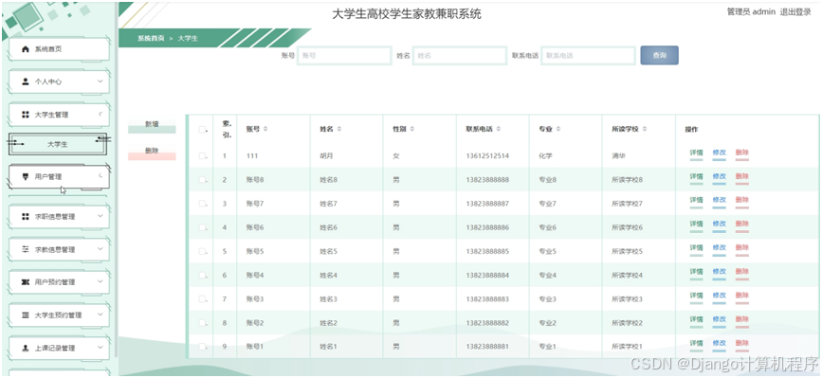Click the icon beside 用户管理
The width and height of the screenshot is (822, 378).
point(26,177)
